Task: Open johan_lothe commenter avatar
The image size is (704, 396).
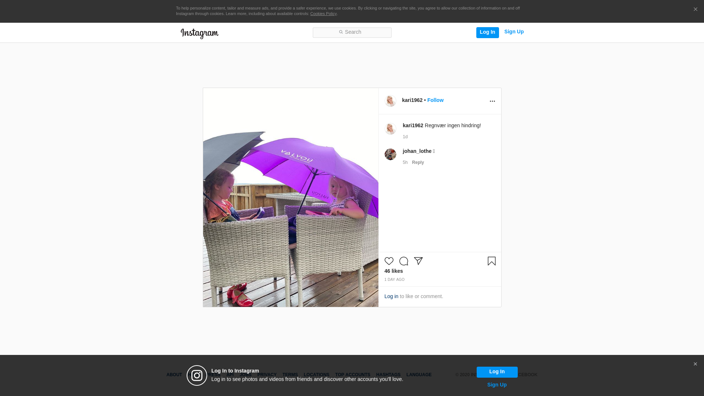Action: (x=390, y=154)
